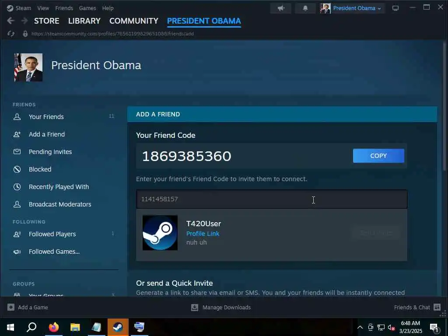Viewport: 448px width, 336px height.
Task: Open the Games menu
Action: pos(87,8)
